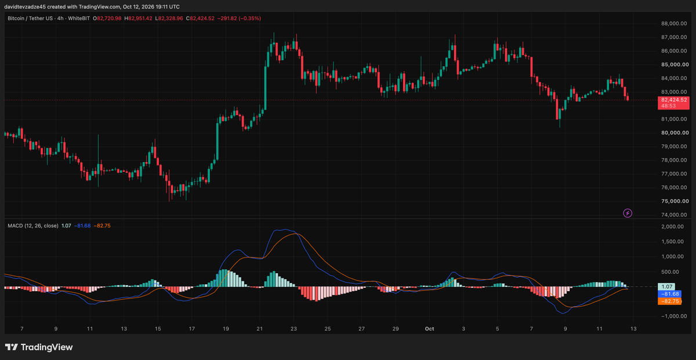
Task: Click the 1.07 histogram value in MACD legend
Action: coord(67,226)
